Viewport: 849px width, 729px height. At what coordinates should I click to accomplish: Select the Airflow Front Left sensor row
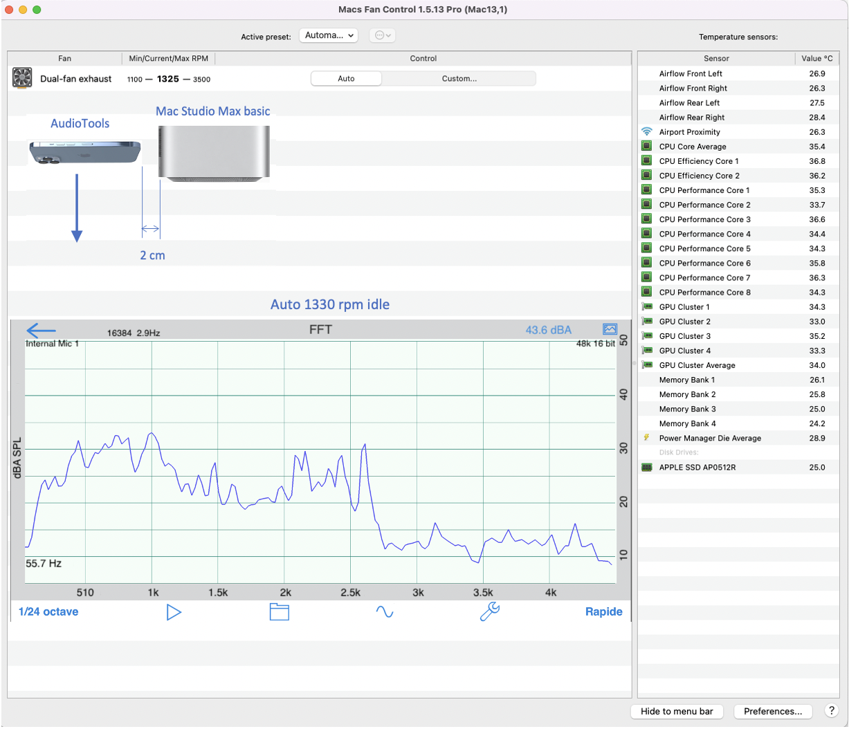738,73
